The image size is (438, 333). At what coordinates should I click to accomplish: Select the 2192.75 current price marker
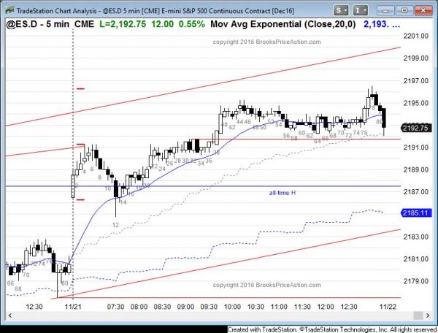pyautogui.click(x=415, y=128)
